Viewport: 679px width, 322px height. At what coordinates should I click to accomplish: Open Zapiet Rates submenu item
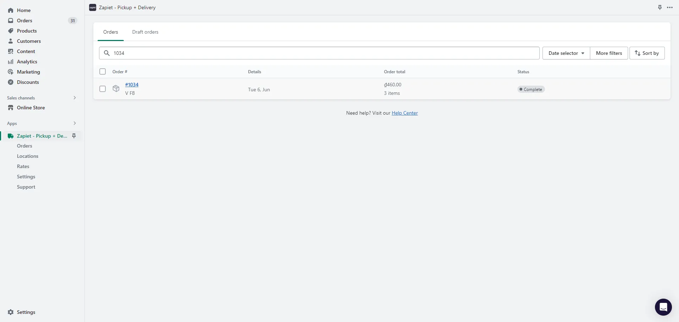(x=23, y=166)
